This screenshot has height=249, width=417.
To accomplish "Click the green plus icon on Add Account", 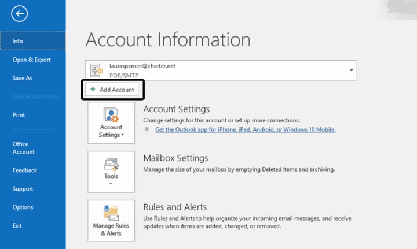I will [93, 90].
